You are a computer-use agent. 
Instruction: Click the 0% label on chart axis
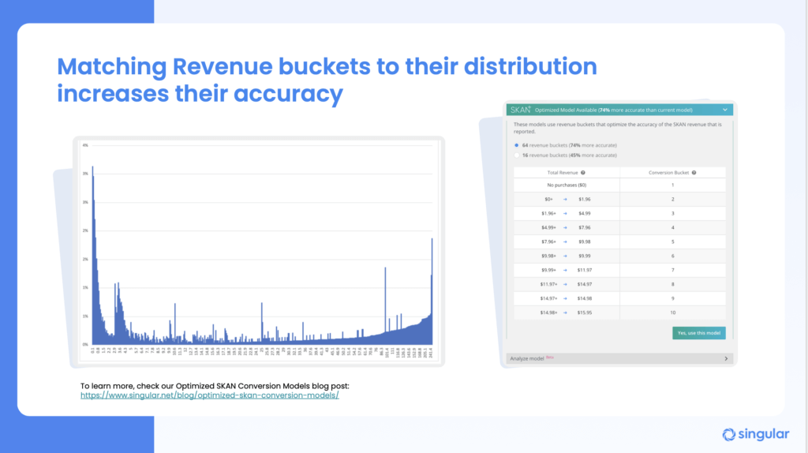85,344
